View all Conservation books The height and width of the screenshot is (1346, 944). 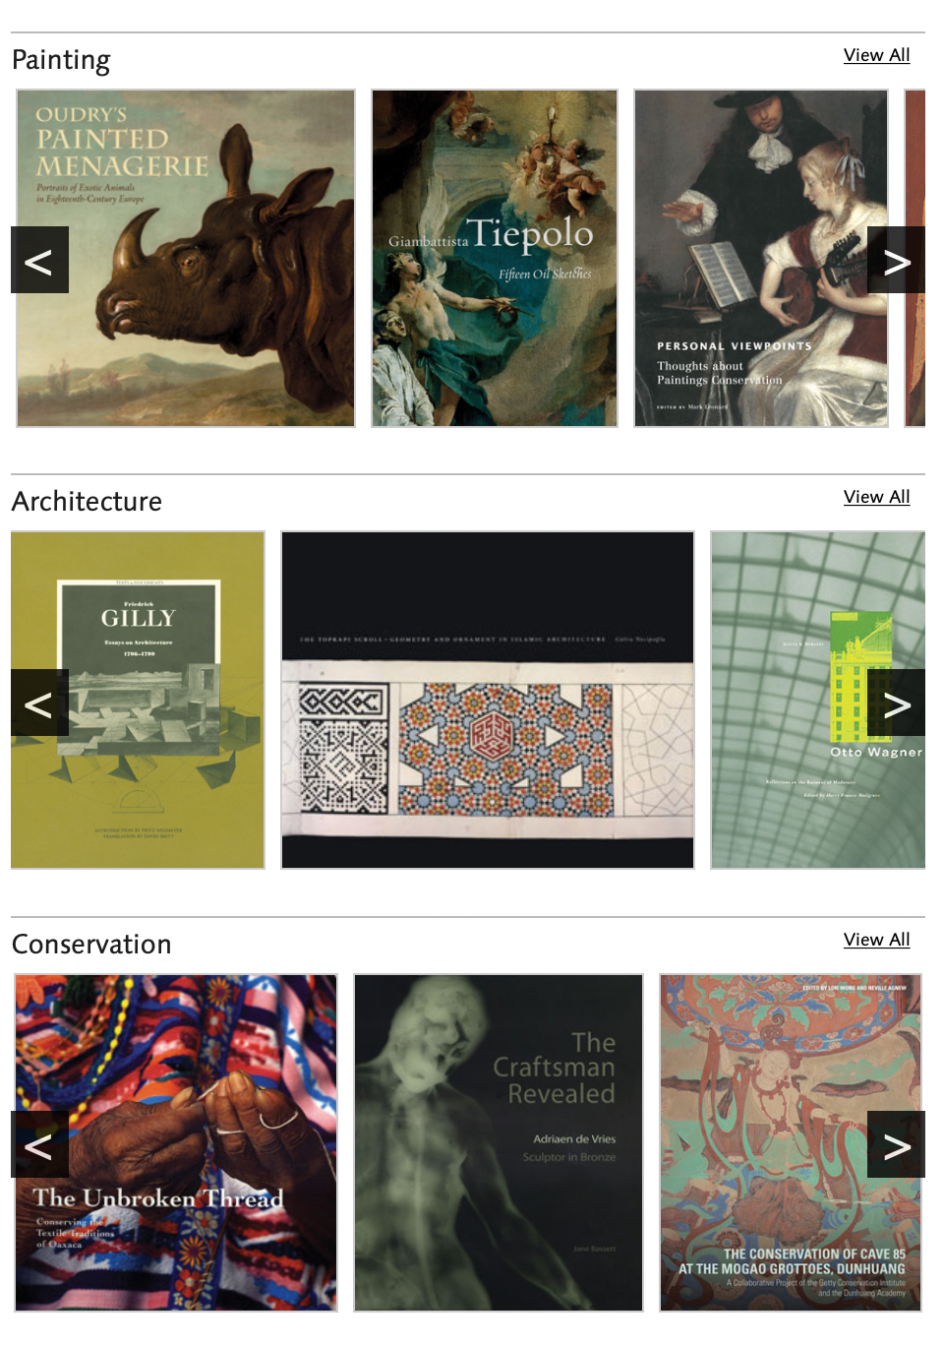pyautogui.click(x=876, y=940)
